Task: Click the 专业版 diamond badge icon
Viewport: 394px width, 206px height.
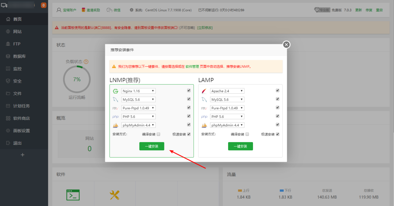Action: [x=322, y=10]
